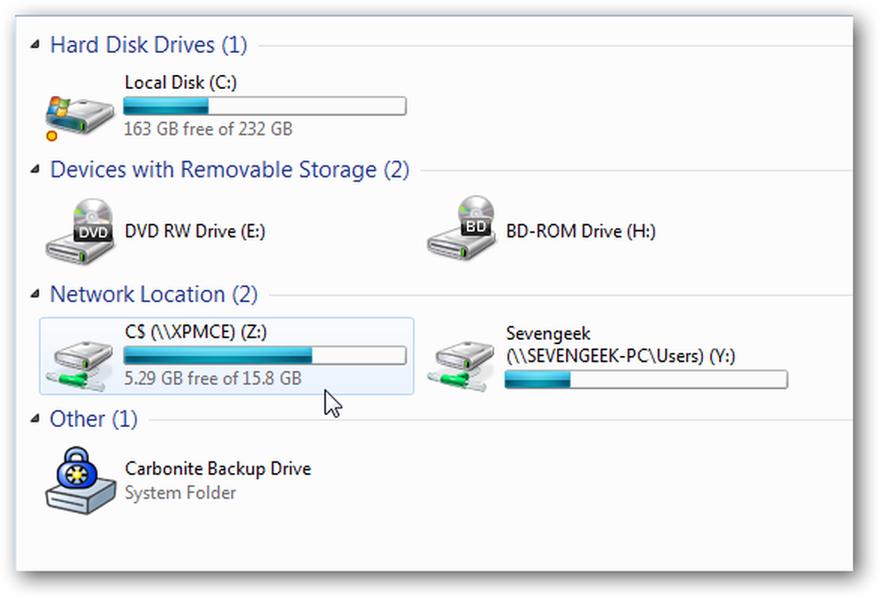This screenshot has width=880, height=598.
Task: Click the "System Folder" description text
Action: 180,493
